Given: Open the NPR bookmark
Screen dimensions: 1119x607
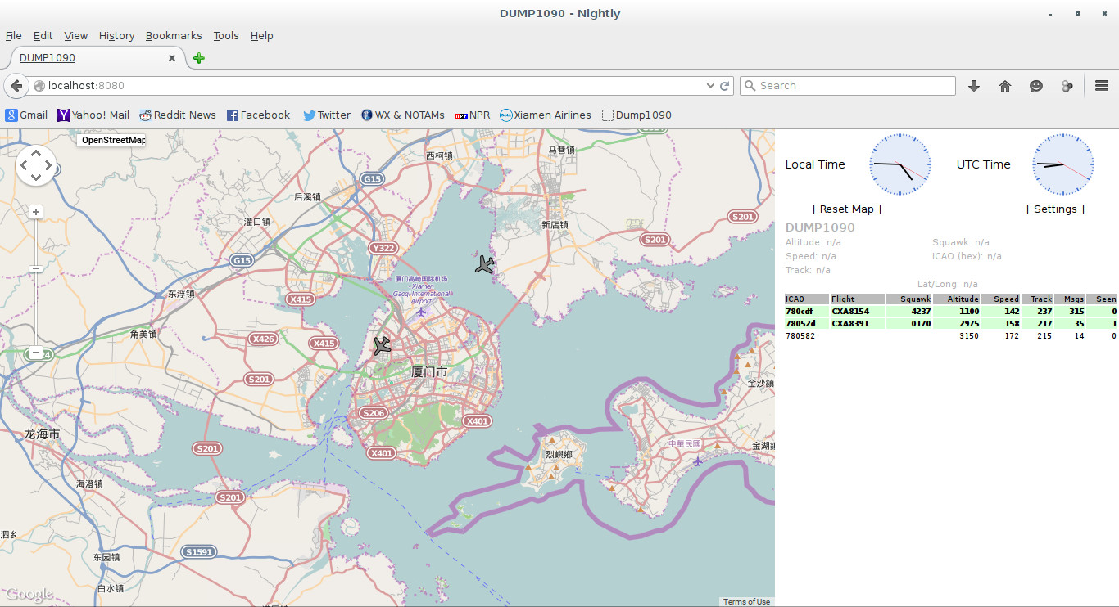Looking at the screenshot, I should point(473,115).
